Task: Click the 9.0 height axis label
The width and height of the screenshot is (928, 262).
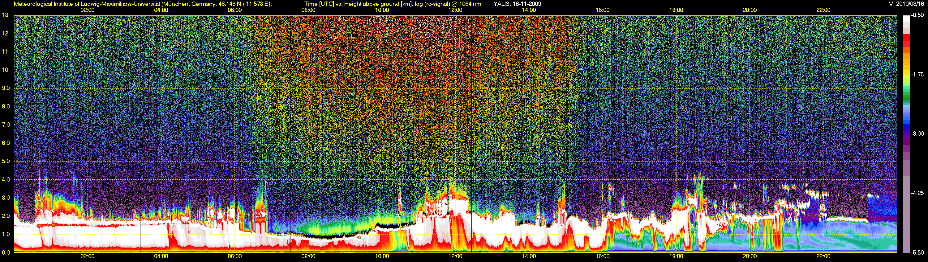Action: point(6,88)
